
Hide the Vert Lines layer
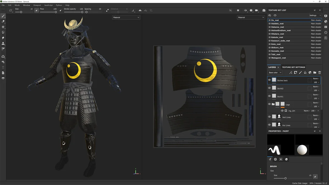point(269,117)
